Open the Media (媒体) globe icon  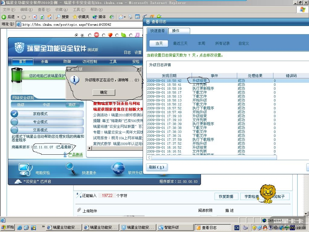pyautogui.click(x=95, y=17)
